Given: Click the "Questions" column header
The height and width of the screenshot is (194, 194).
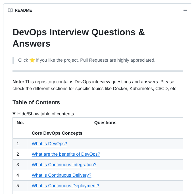Looking at the screenshot, I should tap(105, 123).
